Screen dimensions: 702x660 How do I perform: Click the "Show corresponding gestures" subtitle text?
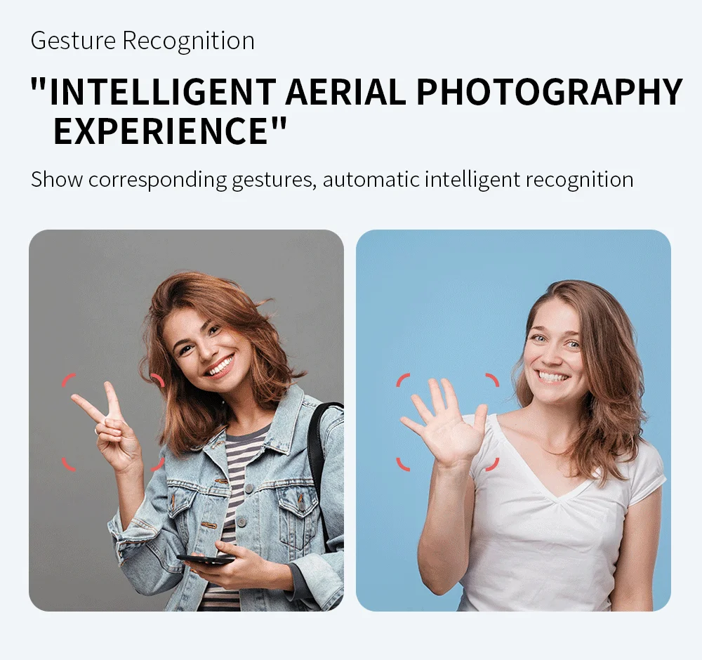173,180
